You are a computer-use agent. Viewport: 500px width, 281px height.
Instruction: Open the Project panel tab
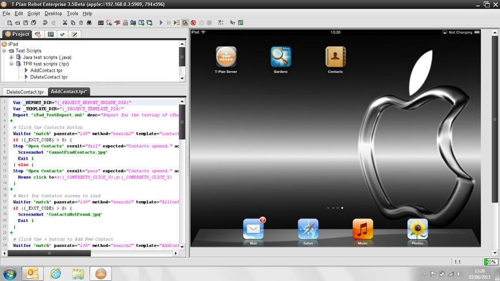click(x=17, y=34)
